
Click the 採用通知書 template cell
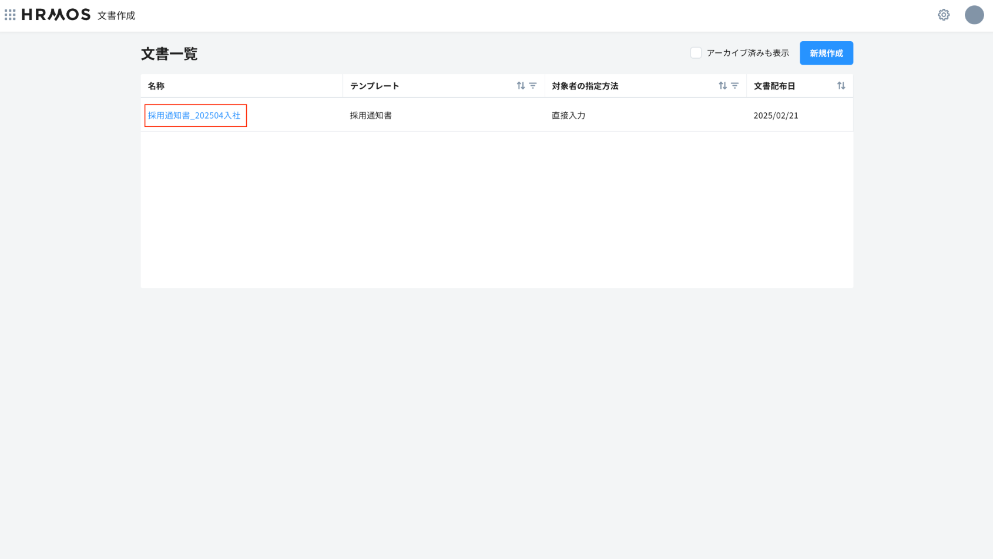tap(371, 115)
